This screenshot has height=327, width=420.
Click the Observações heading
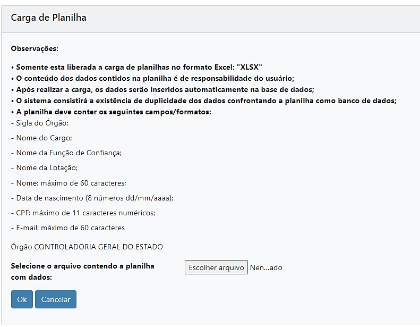(35, 48)
